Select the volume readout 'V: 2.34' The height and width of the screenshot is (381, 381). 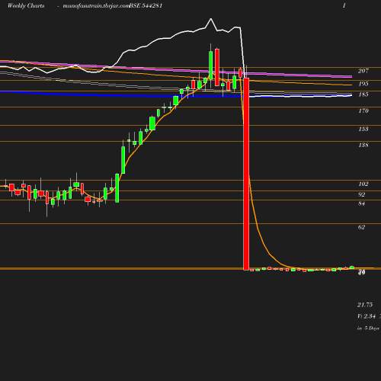tap(367, 316)
